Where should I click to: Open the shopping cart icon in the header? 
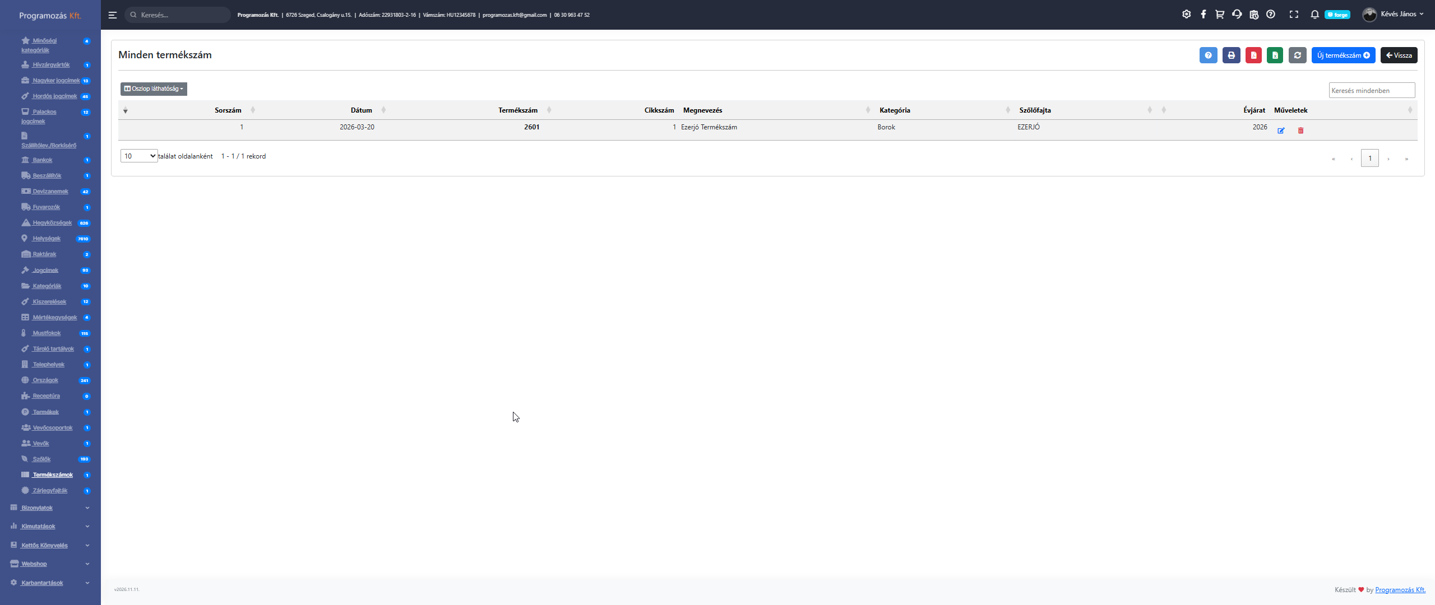click(x=1220, y=15)
